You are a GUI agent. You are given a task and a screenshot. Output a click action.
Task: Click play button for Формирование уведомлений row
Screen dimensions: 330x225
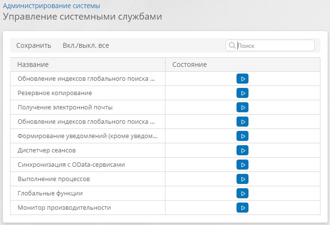click(x=242, y=136)
